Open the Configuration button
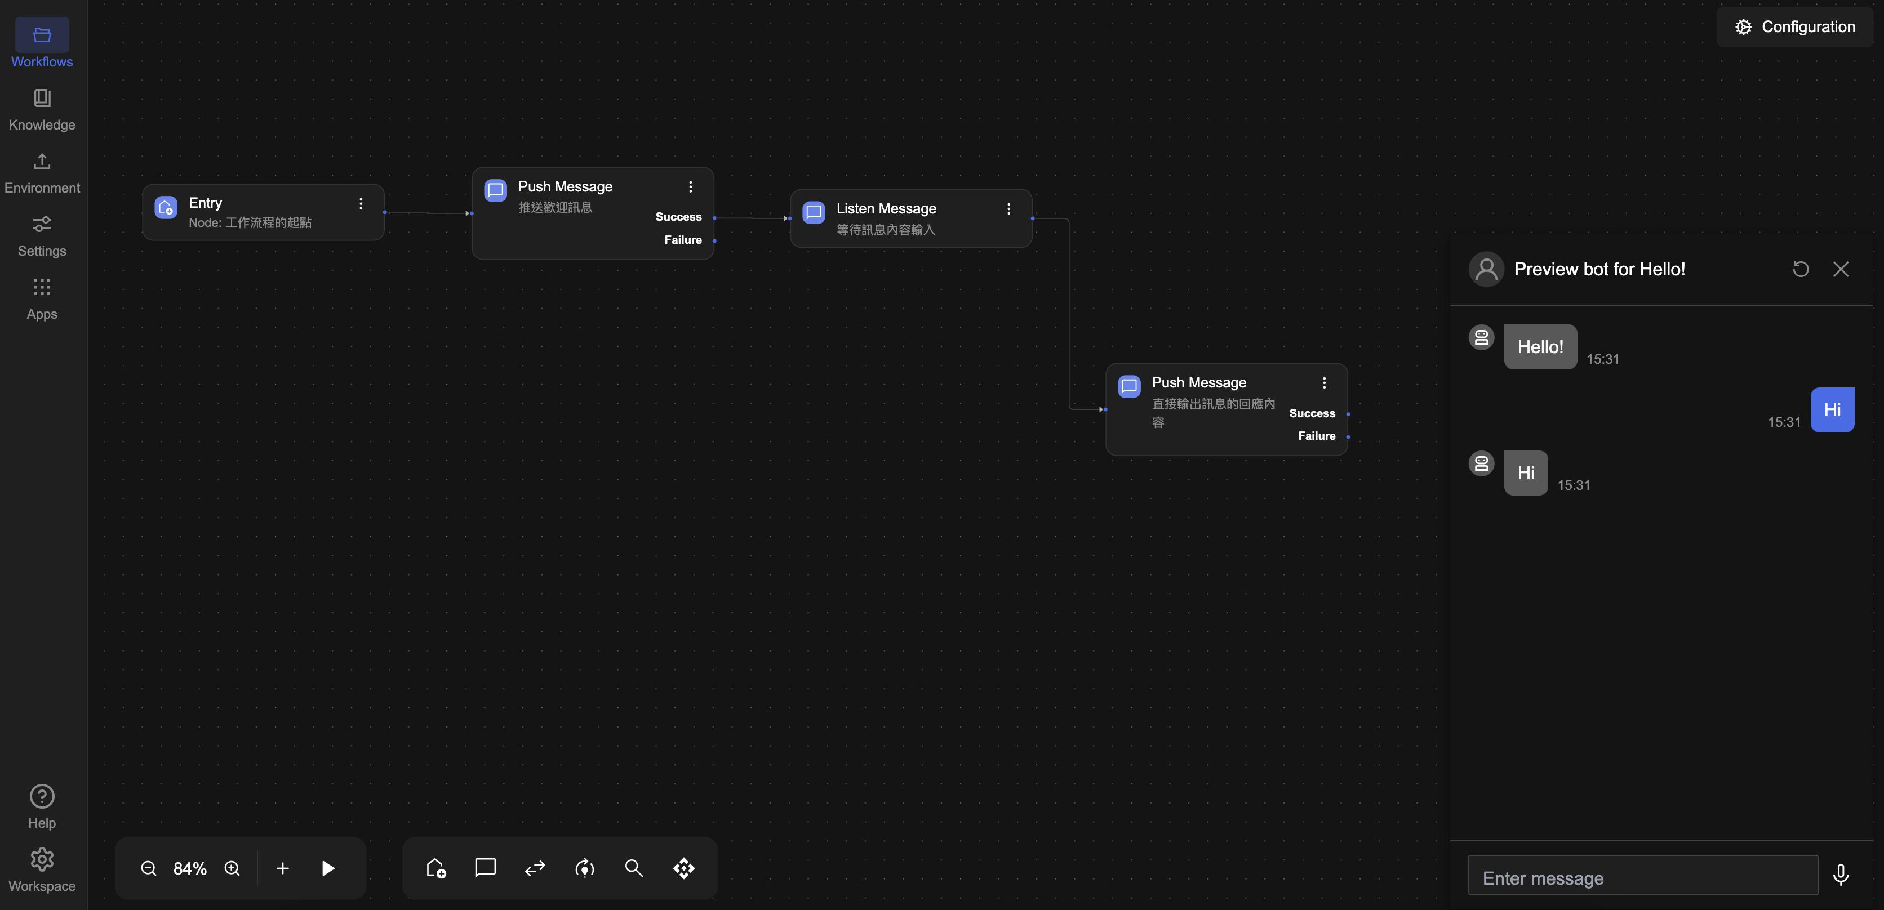This screenshot has width=1884, height=910. (x=1796, y=27)
